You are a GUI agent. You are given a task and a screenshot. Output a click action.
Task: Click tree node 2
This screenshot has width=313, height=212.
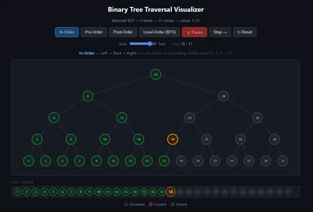point(37,139)
